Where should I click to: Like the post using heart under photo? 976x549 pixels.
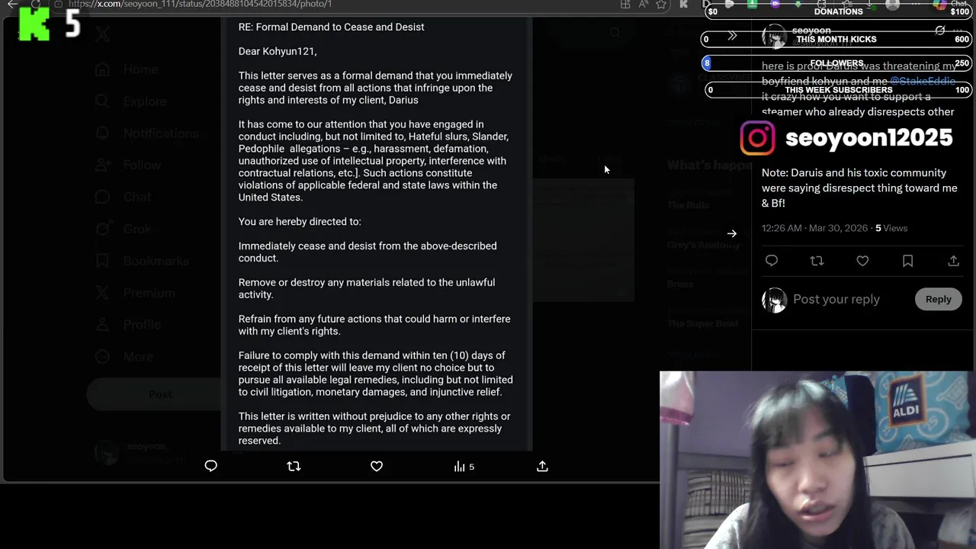point(377,466)
